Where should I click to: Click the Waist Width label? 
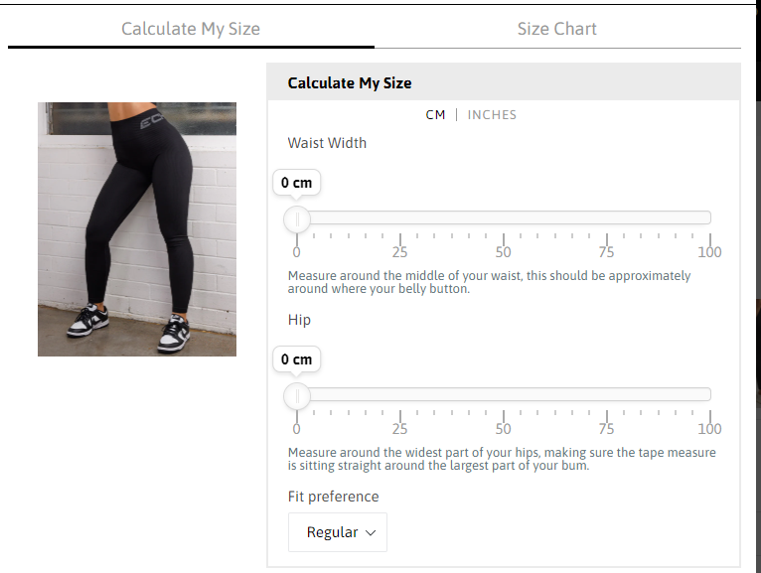(327, 143)
